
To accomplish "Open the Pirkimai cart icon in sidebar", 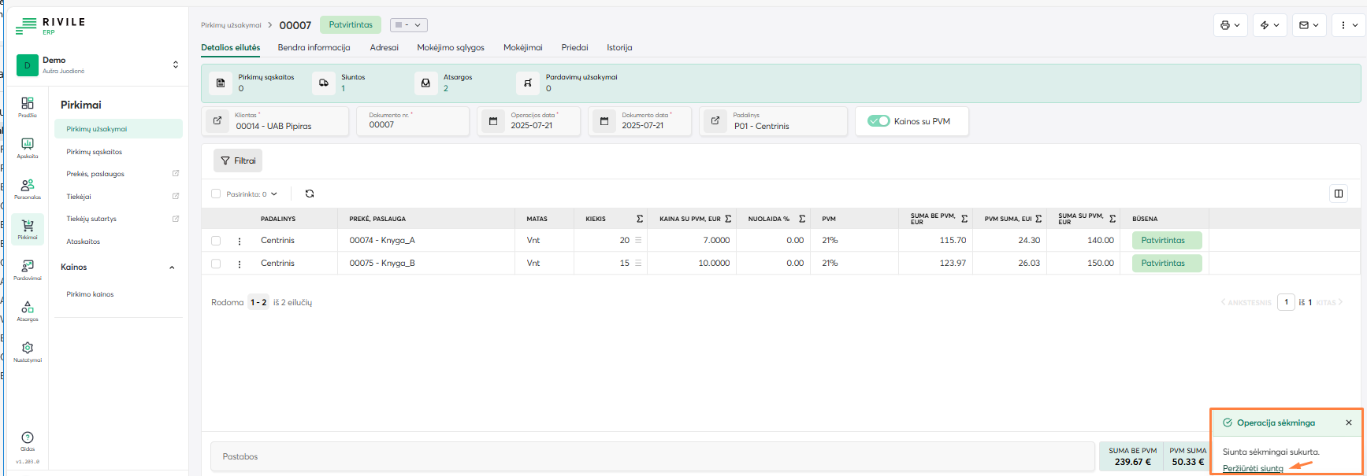I will (28, 228).
